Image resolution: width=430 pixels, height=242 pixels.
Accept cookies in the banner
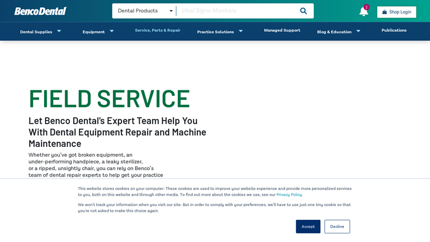[x=308, y=226]
